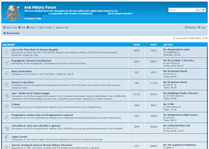Open Luftwaffe air units and Luftwaffe in general
The height and width of the screenshot is (149, 209).
pos(36,126)
